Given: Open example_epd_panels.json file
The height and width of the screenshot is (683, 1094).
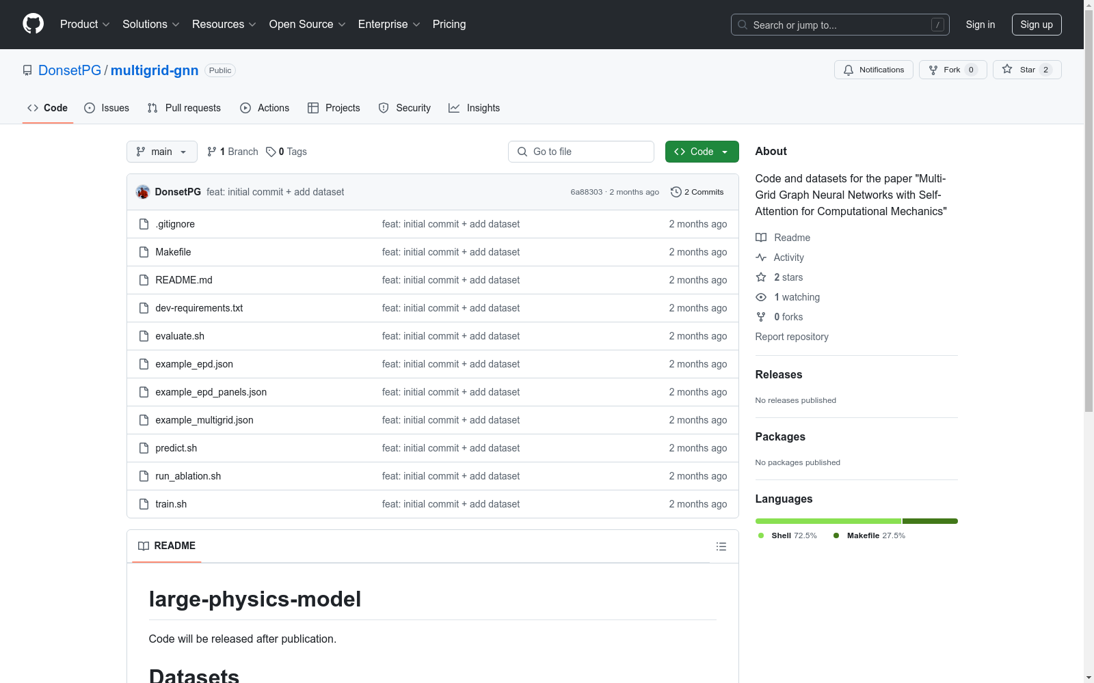Looking at the screenshot, I should point(211,392).
